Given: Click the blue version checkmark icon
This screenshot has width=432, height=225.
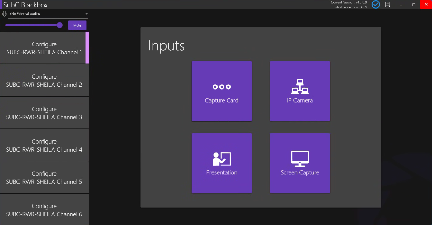Looking at the screenshot, I should pyautogui.click(x=376, y=5).
